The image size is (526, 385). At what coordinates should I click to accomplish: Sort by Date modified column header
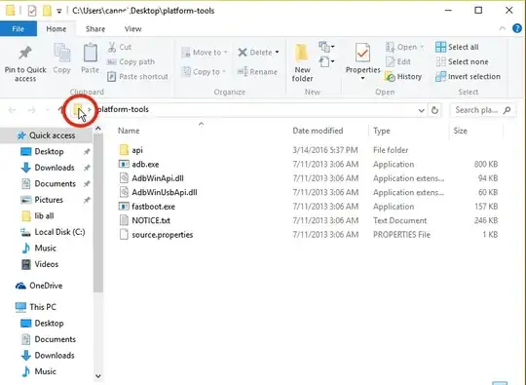click(x=318, y=131)
